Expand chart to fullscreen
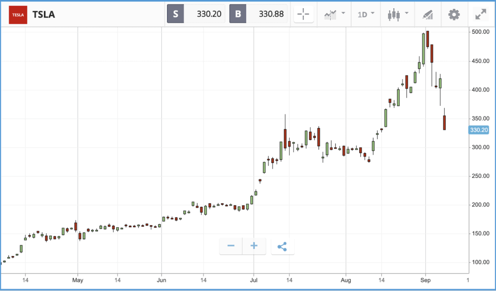The width and height of the screenshot is (496, 291). point(481,15)
